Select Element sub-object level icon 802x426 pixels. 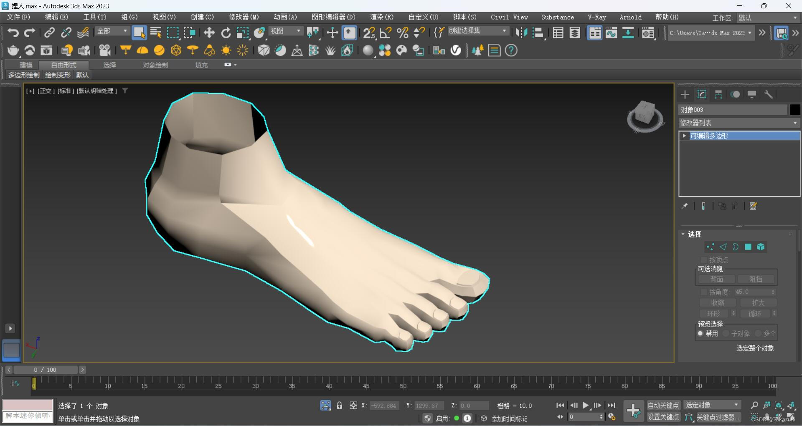(761, 247)
